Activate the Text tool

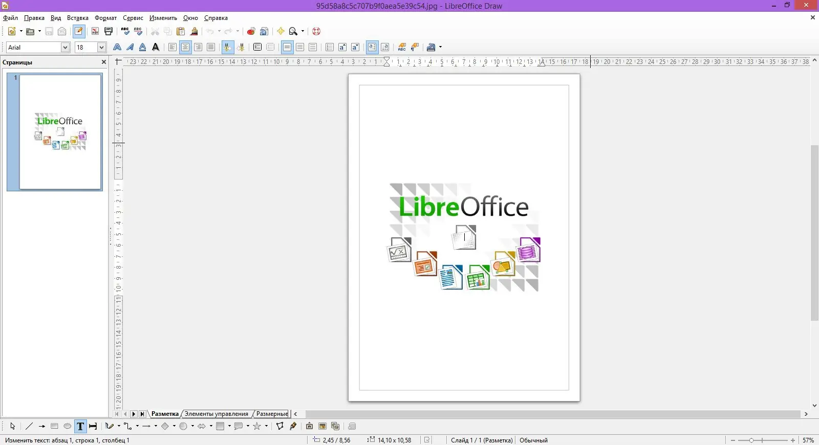pos(80,426)
